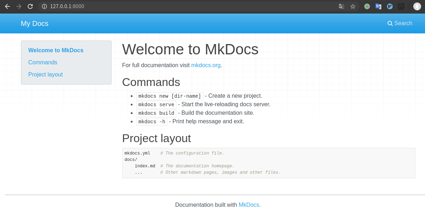425x216 pixels.
Task: Click the browser forward arrow
Action: coord(19,6)
